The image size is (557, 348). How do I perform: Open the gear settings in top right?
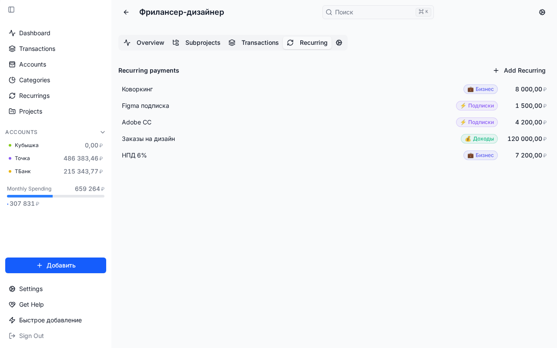pos(542,12)
